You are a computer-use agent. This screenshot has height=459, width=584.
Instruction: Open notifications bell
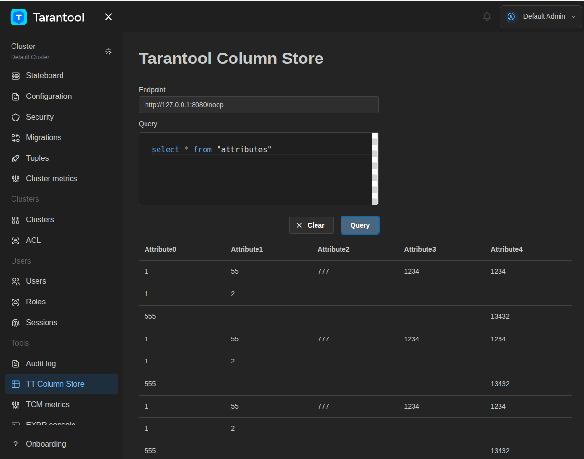(x=487, y=17)
